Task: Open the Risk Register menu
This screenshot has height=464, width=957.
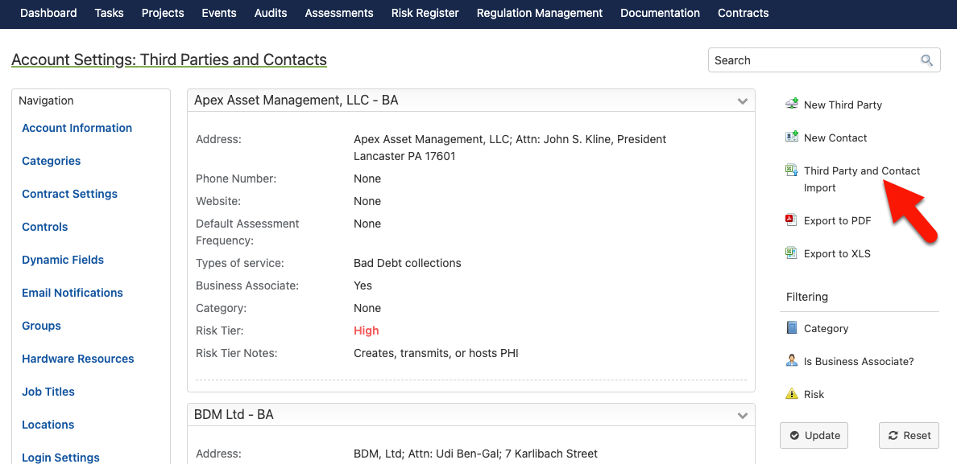Action: pos(425,13)
